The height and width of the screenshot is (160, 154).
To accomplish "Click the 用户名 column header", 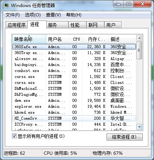I will 58,39.
